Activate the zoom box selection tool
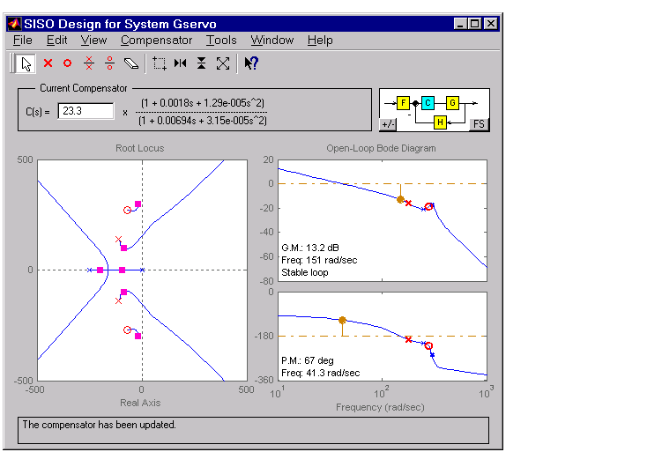 (x=160, y=63)
